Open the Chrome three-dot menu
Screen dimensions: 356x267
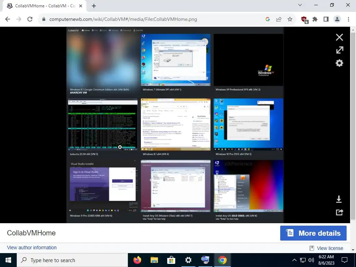click(348, 19)
